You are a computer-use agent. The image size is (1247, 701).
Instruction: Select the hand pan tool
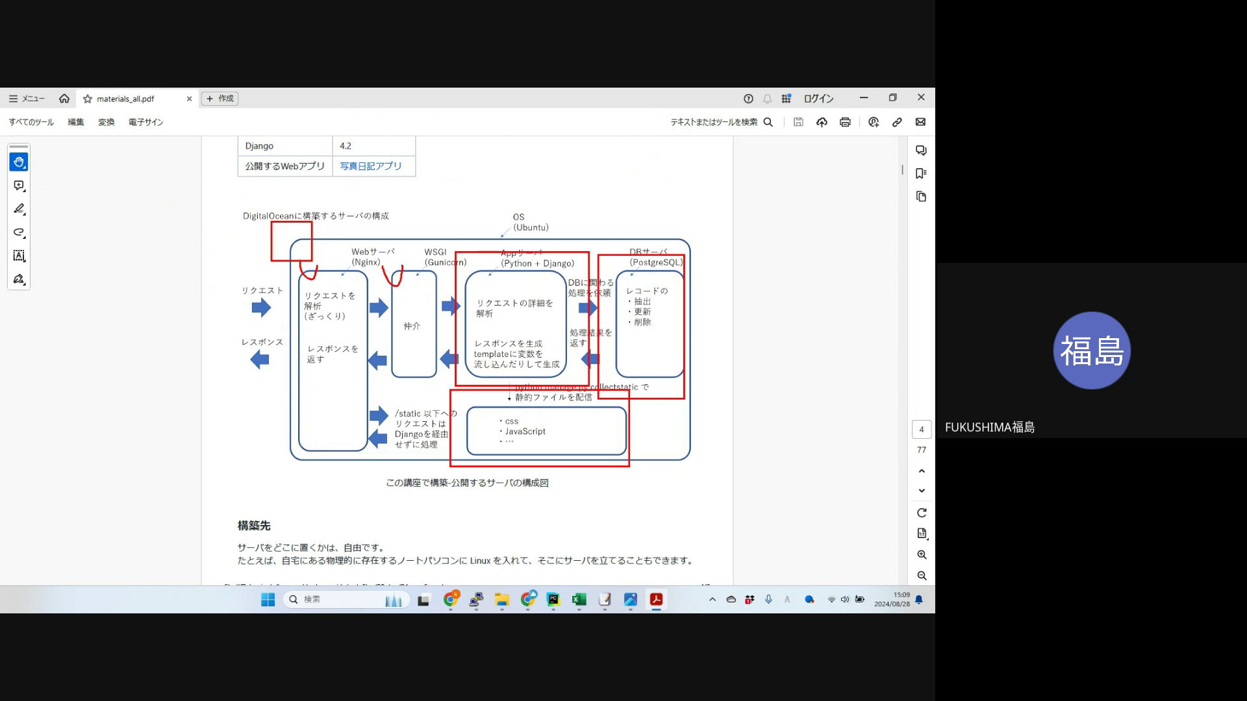19,162
